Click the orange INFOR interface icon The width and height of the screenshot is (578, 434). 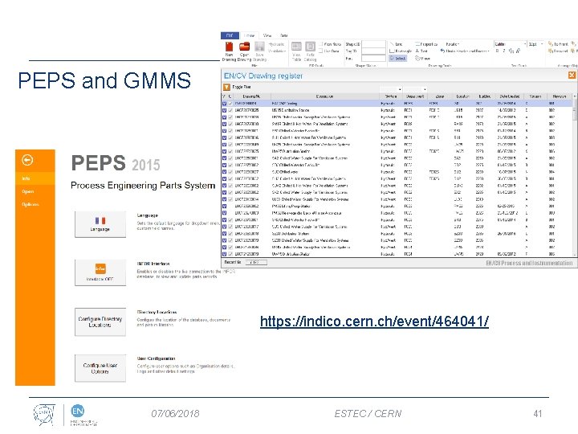100,268
